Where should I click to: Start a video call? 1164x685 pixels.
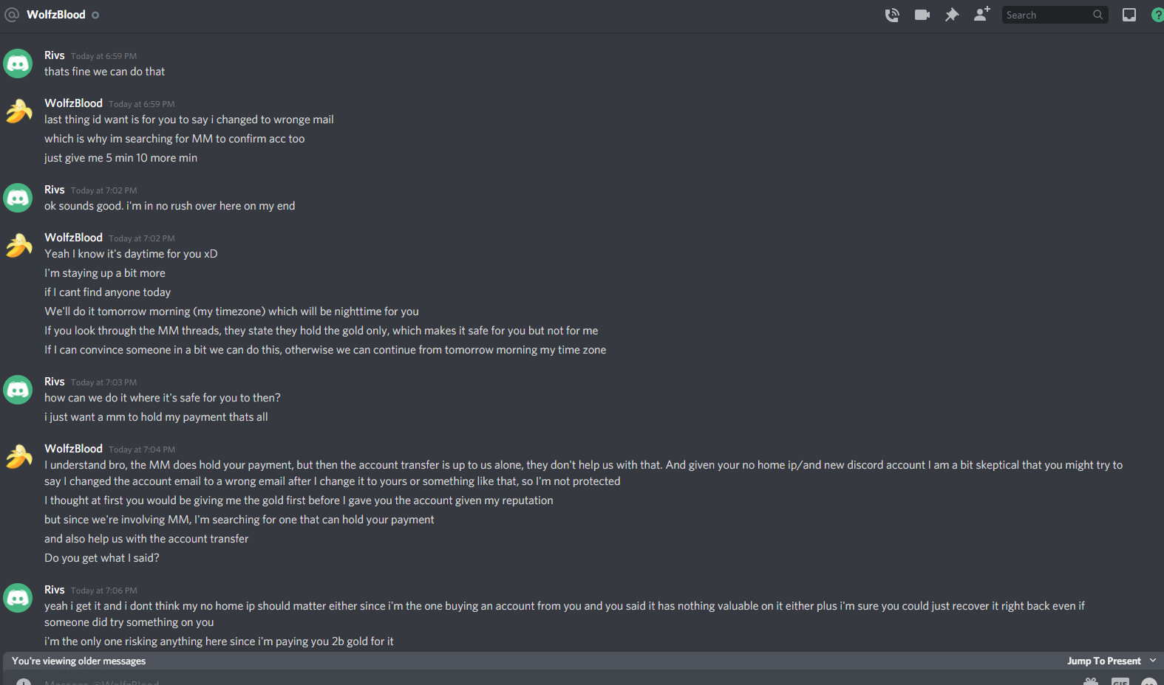tap(922, 15)
